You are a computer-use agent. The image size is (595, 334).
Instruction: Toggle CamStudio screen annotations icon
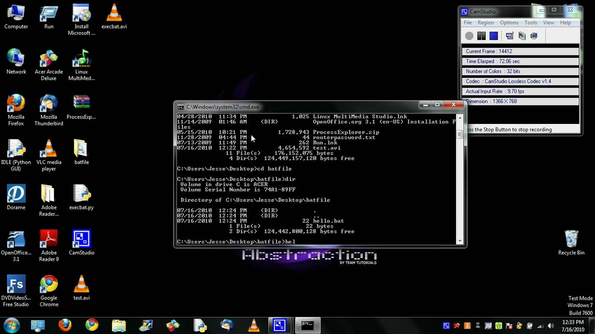[509, 36]
